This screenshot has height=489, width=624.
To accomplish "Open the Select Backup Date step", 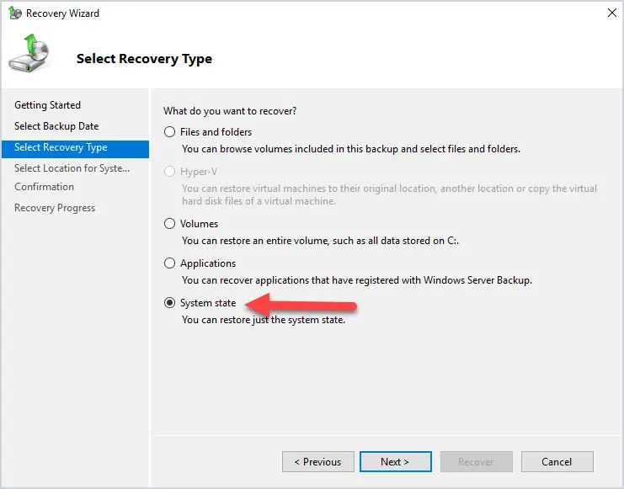I will (x=56, y=126).
